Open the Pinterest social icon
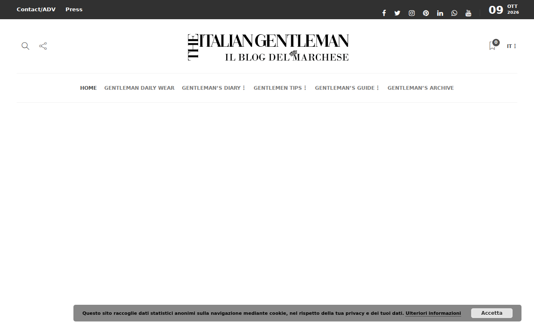Screen dimensions: 534x334 [426, 13]
